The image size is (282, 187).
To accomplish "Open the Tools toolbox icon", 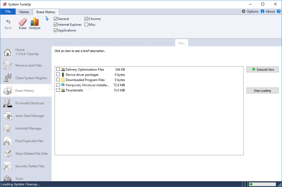I will (8, 179).
